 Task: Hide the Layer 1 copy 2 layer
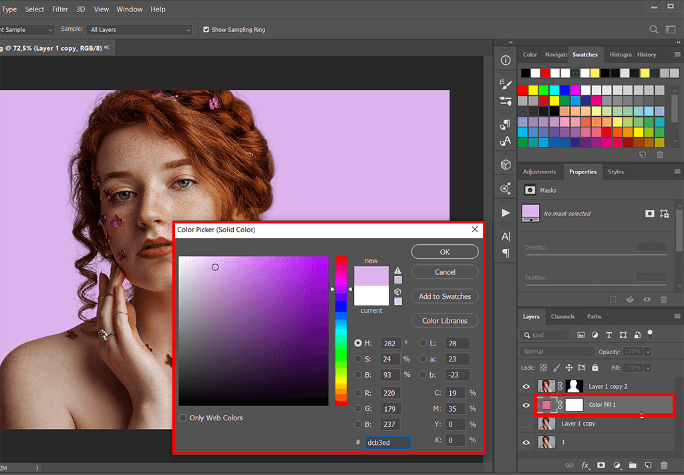tap(526, 386)
